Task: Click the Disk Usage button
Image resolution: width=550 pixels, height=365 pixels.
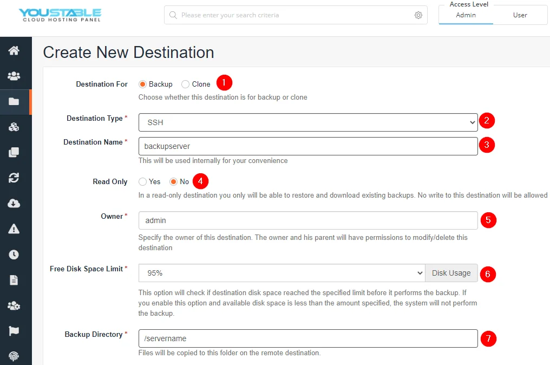Action: point(451,273)
